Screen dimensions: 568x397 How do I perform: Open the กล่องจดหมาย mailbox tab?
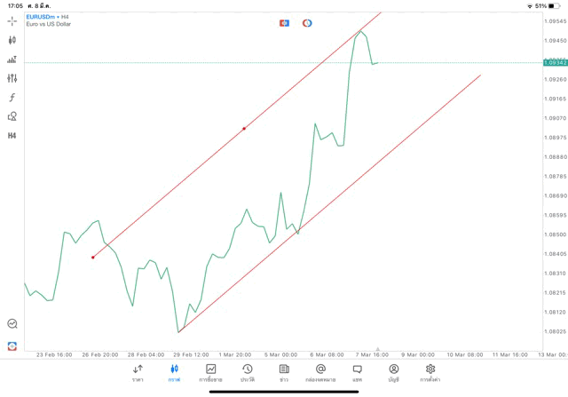click(x=320, y=372)
